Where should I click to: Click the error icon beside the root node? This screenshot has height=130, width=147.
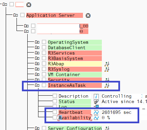[x=29, y=5]
